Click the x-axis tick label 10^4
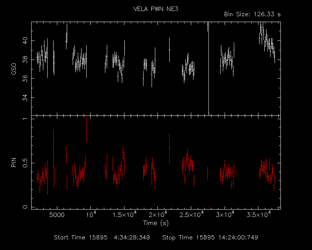Screen dimensions: 312x250 pos(90,214)
